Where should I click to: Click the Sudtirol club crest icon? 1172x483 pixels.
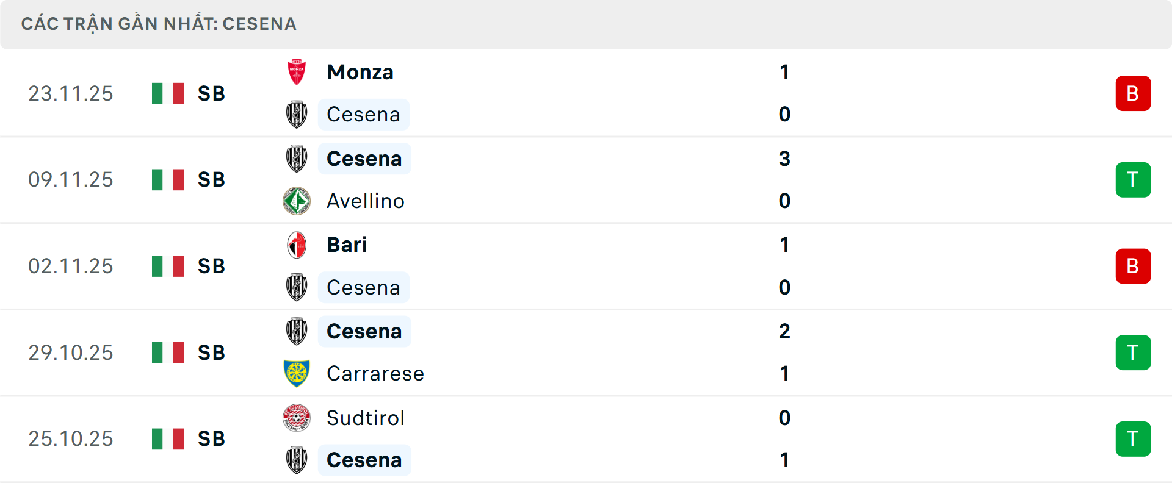pos(297,418)
